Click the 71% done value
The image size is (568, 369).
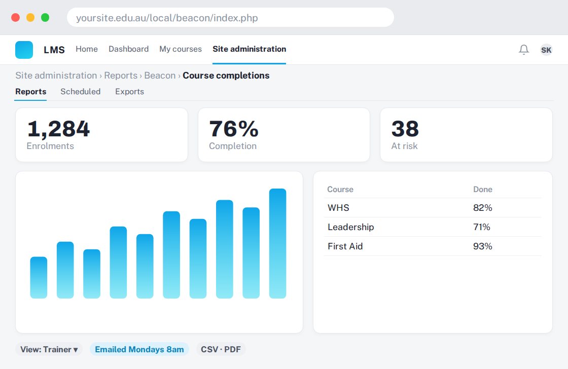click(481, 227)
